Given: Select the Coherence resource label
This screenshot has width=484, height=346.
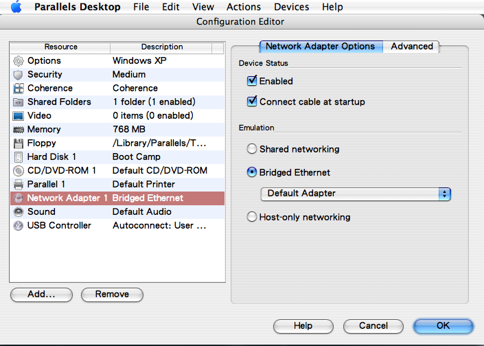Looking at the screenshot, I should pyautogui.click(x=50, y=89).
